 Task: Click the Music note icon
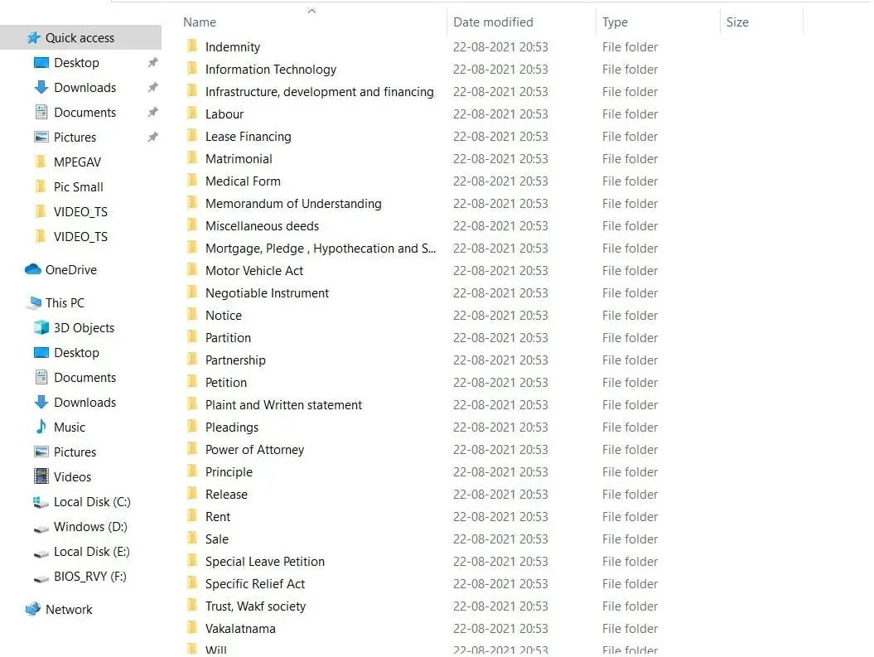click(x=41, y=427)
